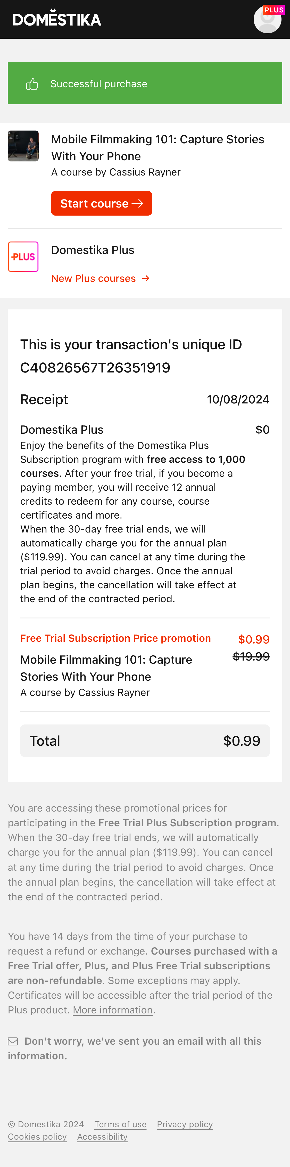Click the thumbs-up icon in success banner

(x=32, y=84)
